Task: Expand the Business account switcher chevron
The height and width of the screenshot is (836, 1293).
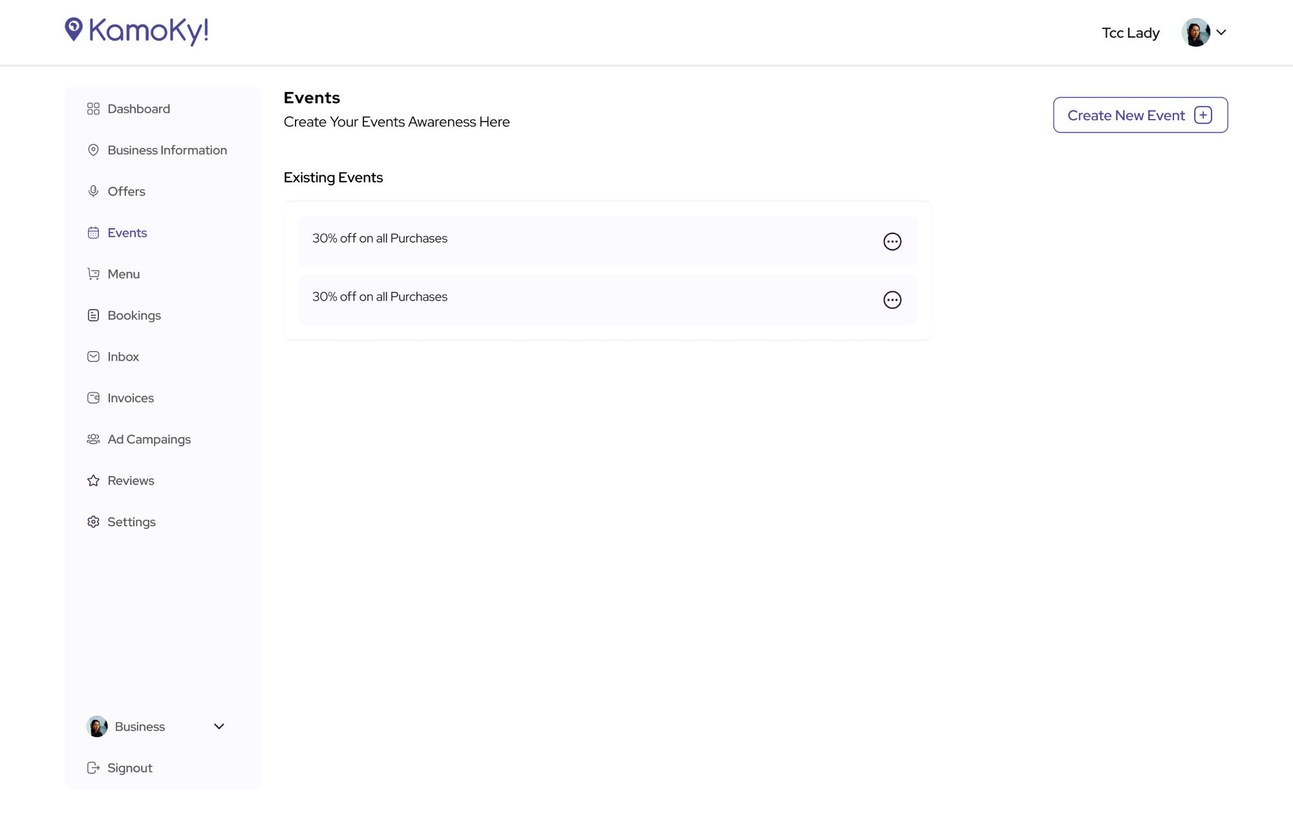Action: [x=219, y=727]
